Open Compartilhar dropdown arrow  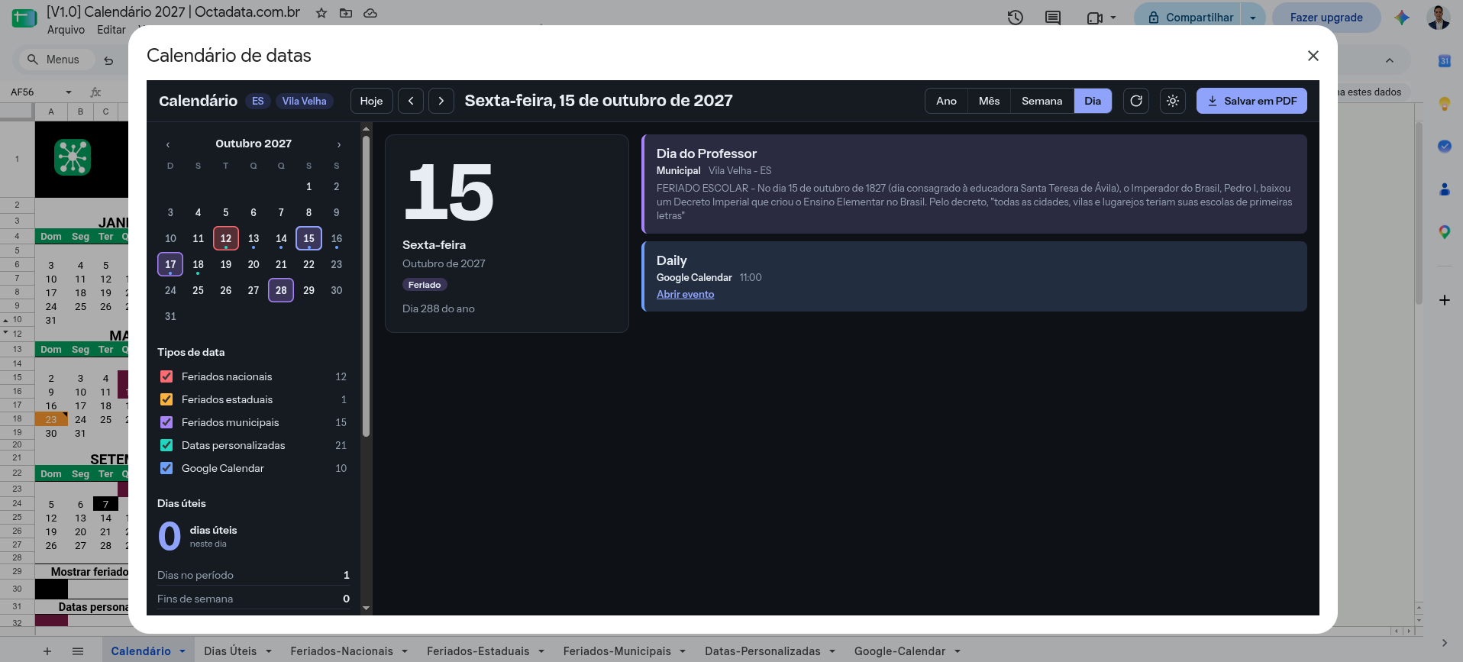1253,18
